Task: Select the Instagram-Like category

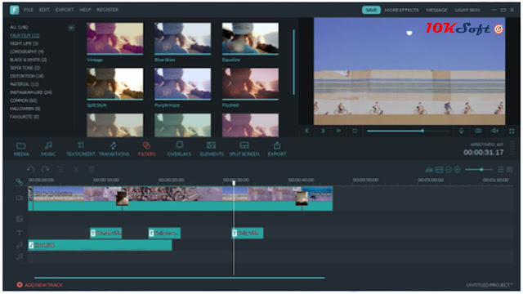Action: coord(31,92)
